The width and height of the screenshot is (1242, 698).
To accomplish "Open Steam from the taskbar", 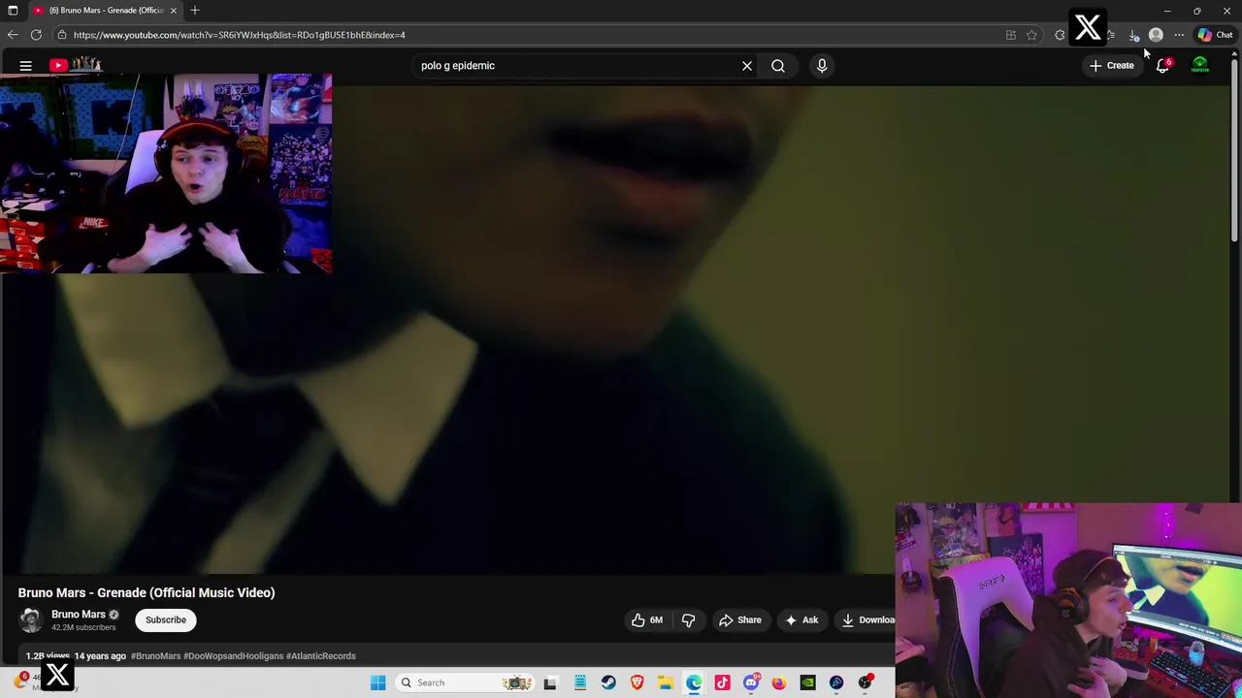I will tap(608, 682).
